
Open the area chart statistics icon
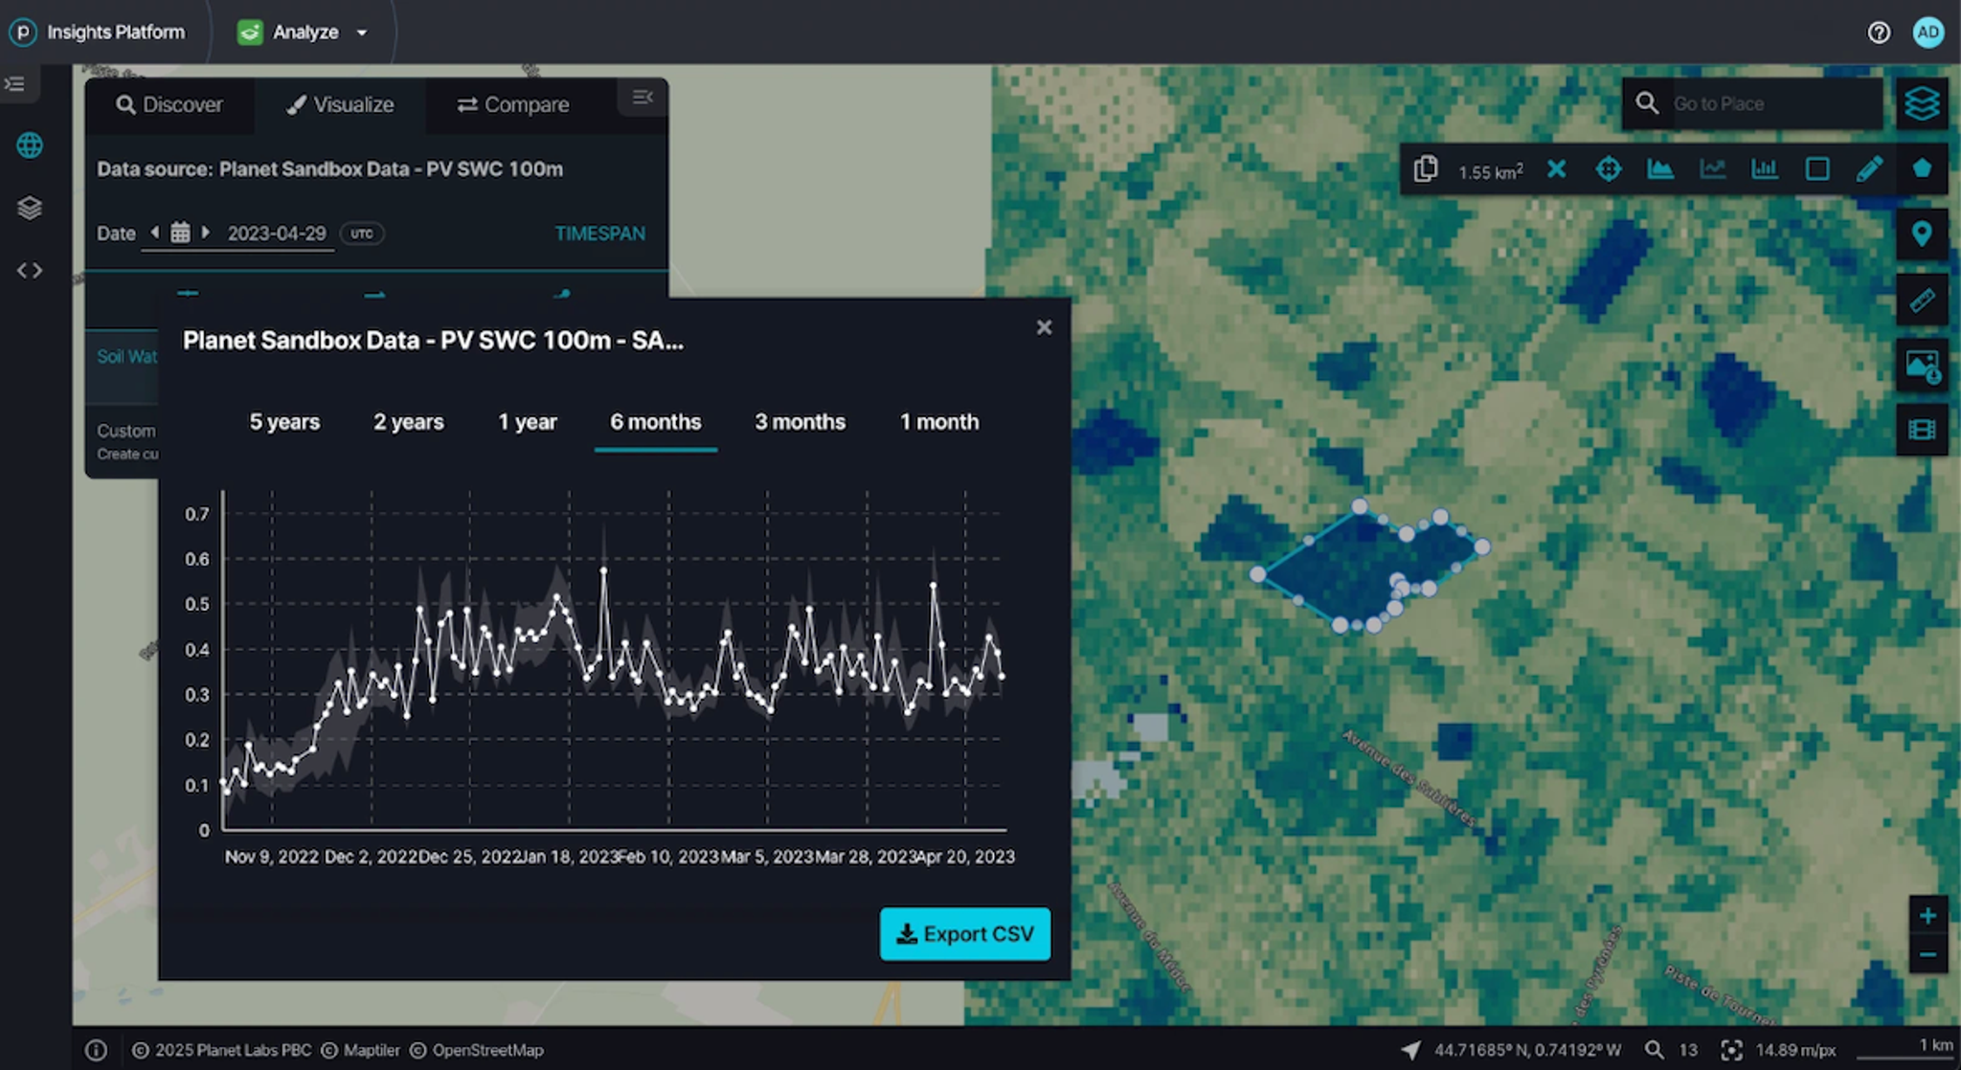pyautogui.click(x=1660, y=169)
